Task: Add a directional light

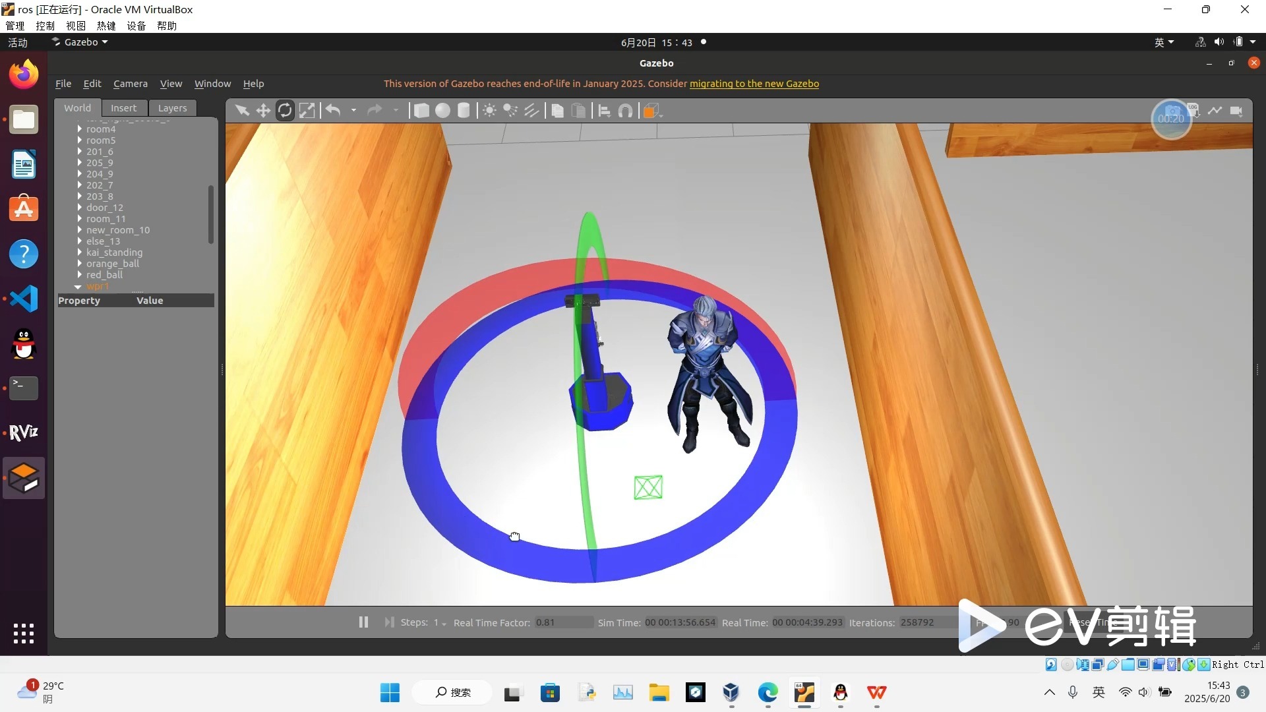Action: click(x=531, y=111)
